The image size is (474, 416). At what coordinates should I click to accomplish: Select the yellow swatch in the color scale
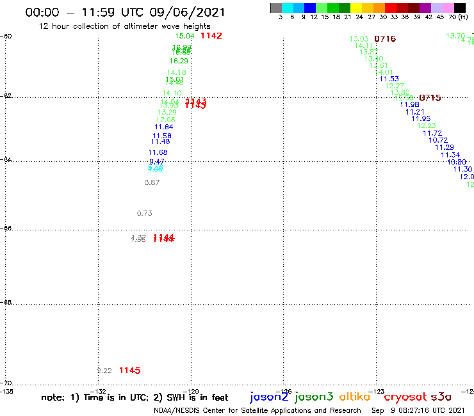[x=356, y=8]
